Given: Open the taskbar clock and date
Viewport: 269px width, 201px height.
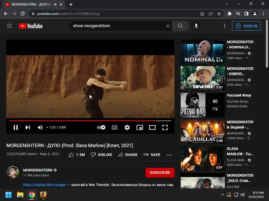Looking at the screenshot, I should point(256,195).
